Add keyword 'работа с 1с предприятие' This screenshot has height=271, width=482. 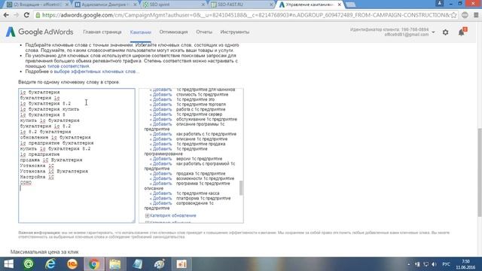(x=162, y=109)
